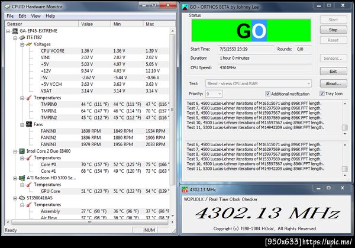Open the File menu
The image size is (355, 248).
(10, 16)
